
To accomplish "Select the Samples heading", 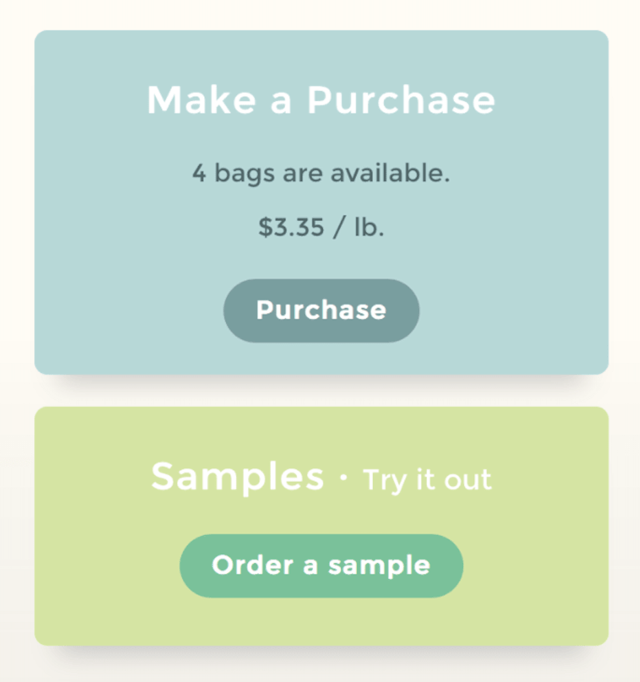I will point(238,477).
